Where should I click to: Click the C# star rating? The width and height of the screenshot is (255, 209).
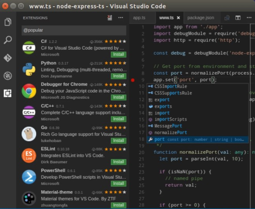pyautogui.click(x=115, y=41)
